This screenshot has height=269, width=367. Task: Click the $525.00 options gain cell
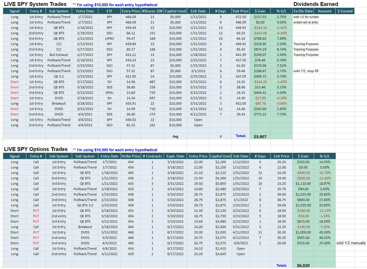pos(303,243)
